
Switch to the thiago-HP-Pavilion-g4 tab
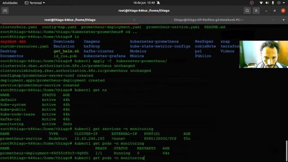click(x=209, y=20)
